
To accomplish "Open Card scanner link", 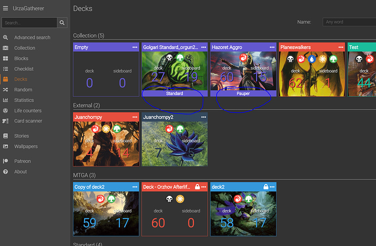I will coord(28,121).
